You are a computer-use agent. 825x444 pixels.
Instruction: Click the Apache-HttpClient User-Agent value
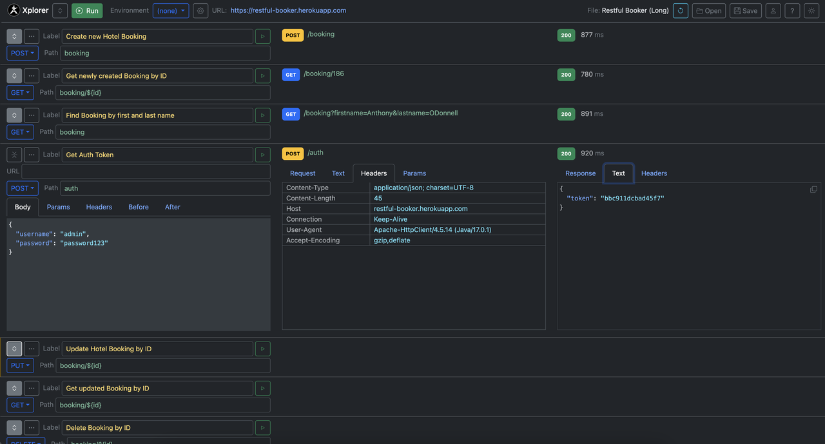[x=432, y=229]
